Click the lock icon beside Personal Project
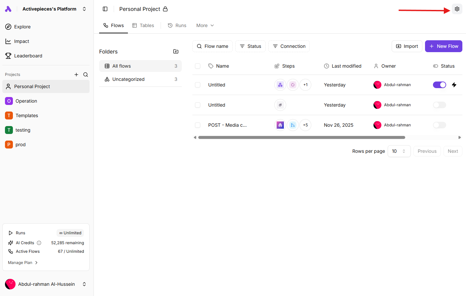The width and height of the screenshot is (466, 296). pyautogui.click(x=165, y=9)
